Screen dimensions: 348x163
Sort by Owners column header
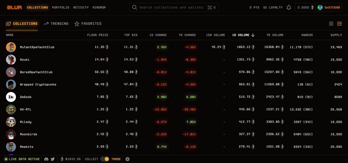click(307, 35)
